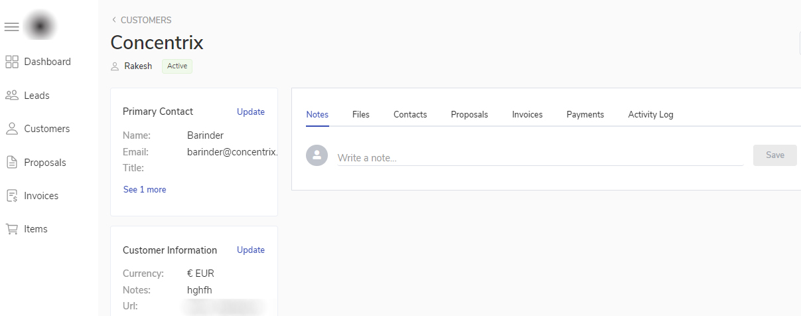Click the hamburger menu icon

(x=11, y=27)
